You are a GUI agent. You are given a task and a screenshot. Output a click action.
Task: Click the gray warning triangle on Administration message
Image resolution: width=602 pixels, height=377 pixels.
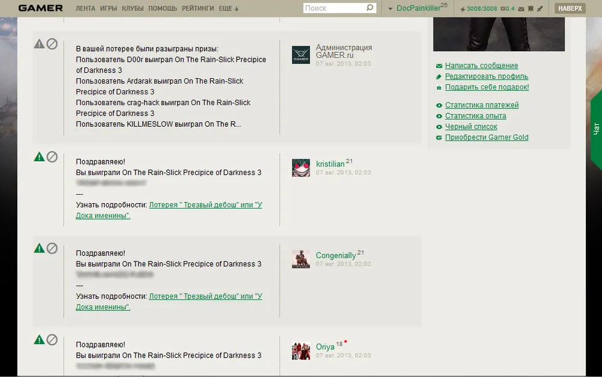coord(39,44)
